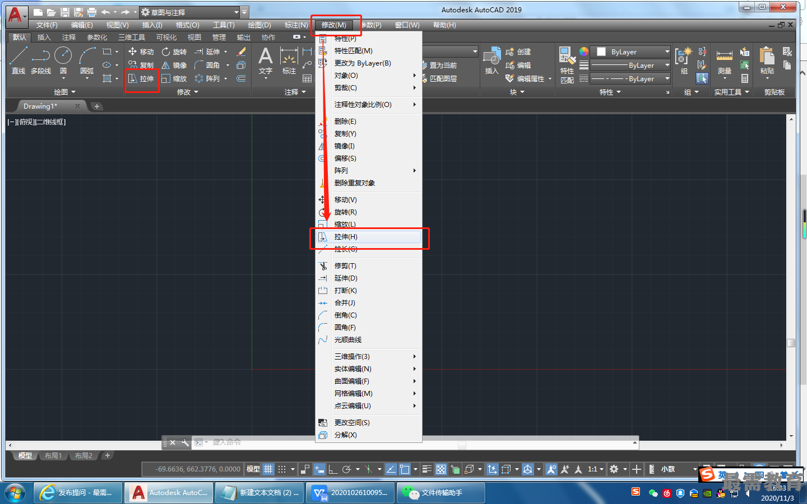The width and height of the screenshot is (807, 504).
Task: Toggle object snap in status bar
Action: [x=405, y=469]
